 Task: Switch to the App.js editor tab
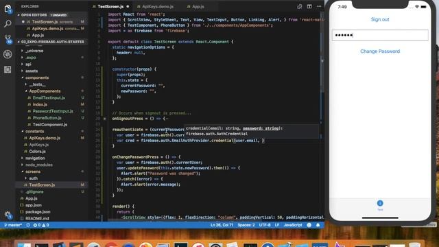tap(198, 6)
